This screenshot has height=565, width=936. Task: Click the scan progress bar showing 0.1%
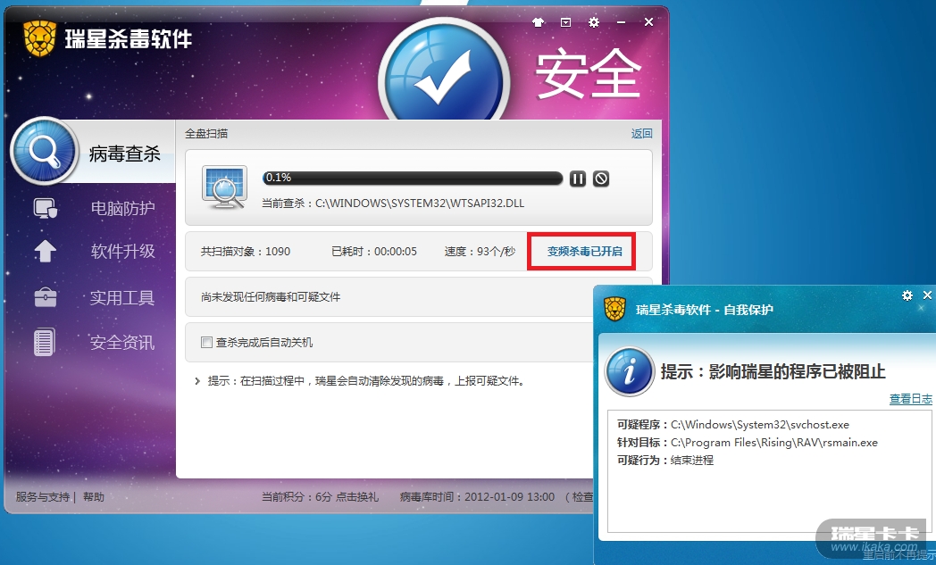tap(412, 178)
